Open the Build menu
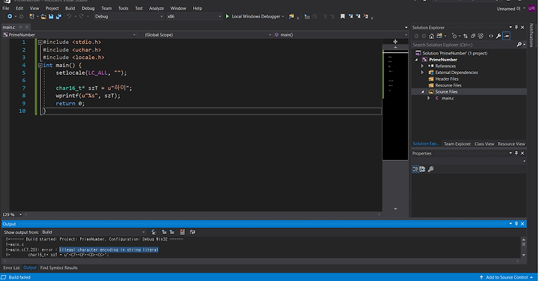Viewport: 539px width, 281px height. click(x=70, y=8)
